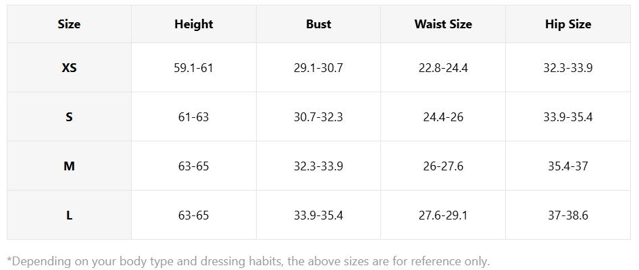Click the Height column header
Image resolution: width=639 pixels, height=270 pixels.
pyautogui.click(x=194, y=24)
